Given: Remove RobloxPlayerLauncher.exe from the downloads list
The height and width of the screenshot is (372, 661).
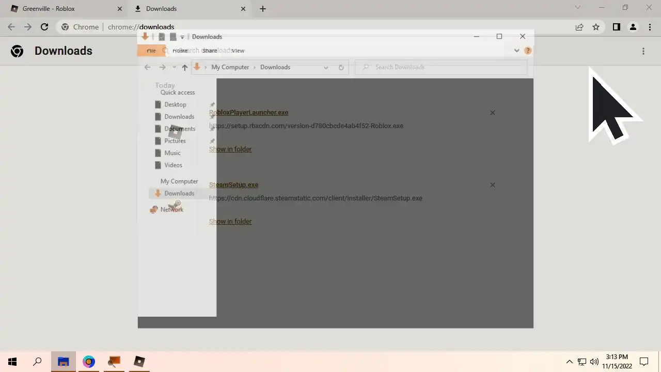Looking at the screenshot, I should [493, 113].
